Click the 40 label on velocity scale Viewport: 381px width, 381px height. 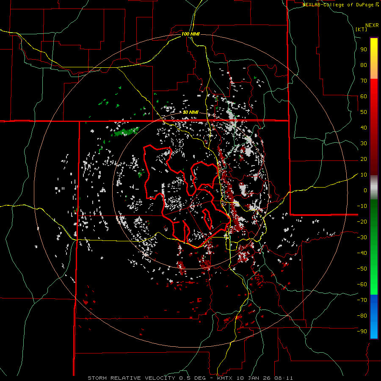[363, 128]
